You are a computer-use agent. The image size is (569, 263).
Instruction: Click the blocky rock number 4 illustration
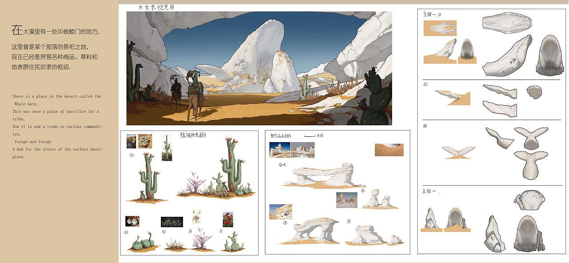click(x=375, y=235)
